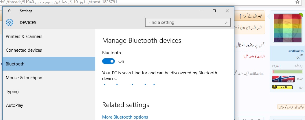Image resolution: width=305 pixels, height=120 pixels.
Task: Click the magnifier icon in the search box
Action: pyautogui.click(x=226, y=22)
